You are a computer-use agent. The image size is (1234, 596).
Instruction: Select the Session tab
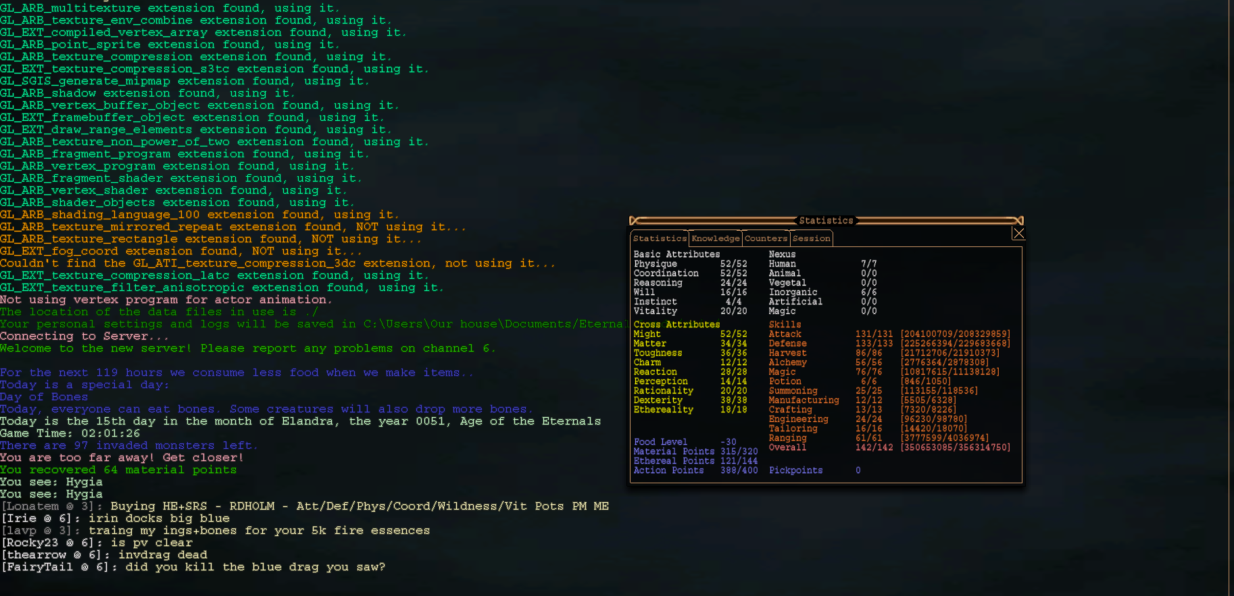coord(811,238)
